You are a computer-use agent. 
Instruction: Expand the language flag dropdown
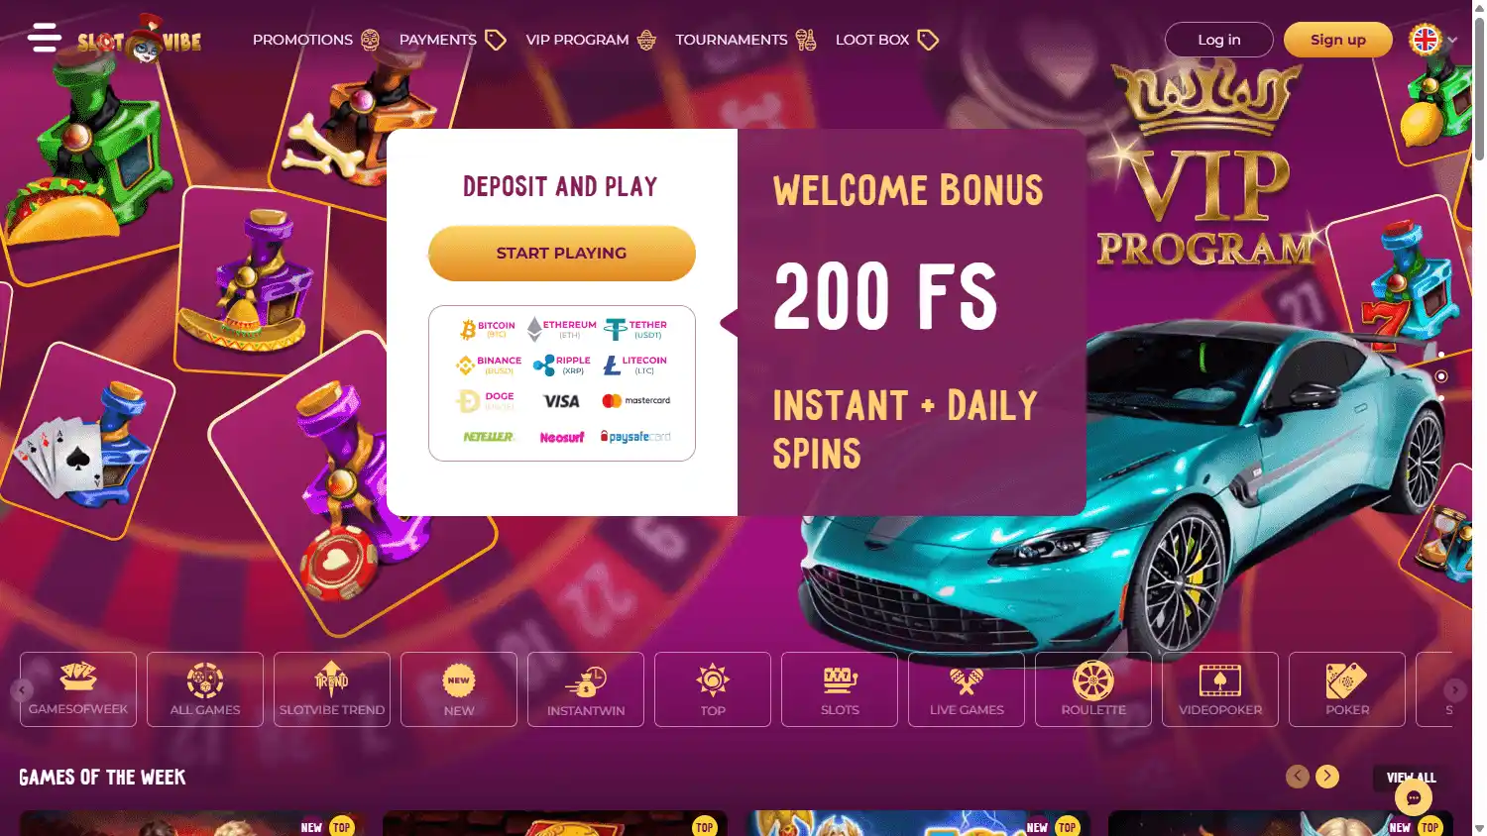click(1432, 40)
